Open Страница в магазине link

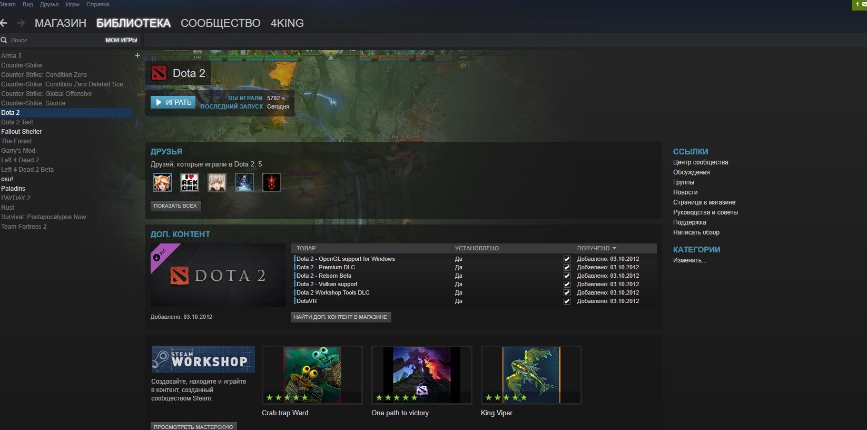click(x=704, y=202)
